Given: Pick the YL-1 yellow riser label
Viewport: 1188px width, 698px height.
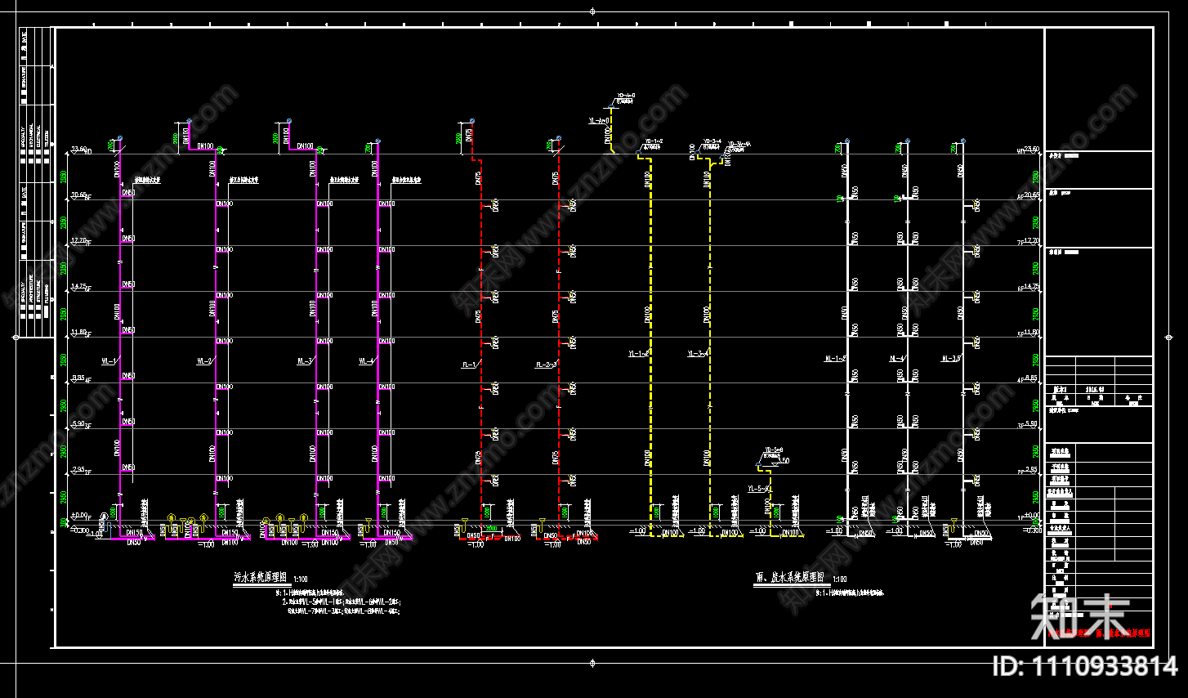Looking at the screenshot, I should pos(637,354).
